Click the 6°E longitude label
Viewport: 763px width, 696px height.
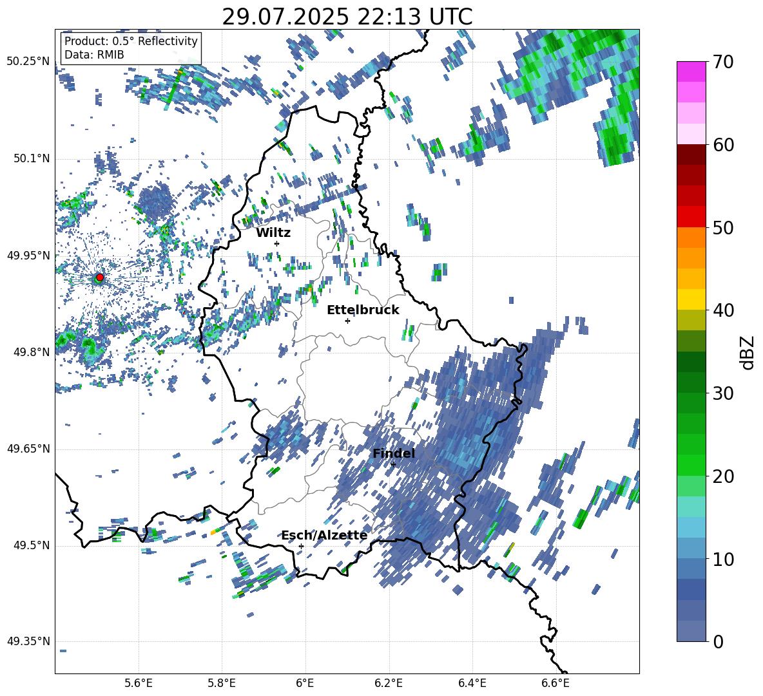[305, 683]
